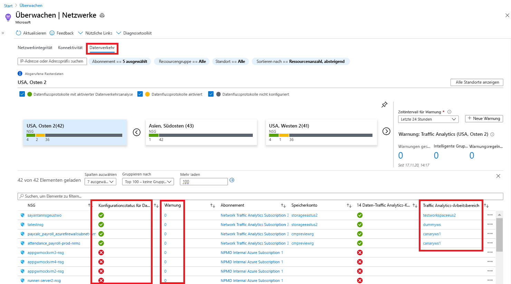Select the Datenverkehr tab

(x=102, y=48)
